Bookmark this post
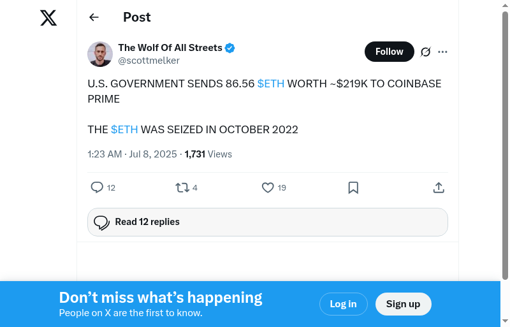This screenshot has width=510, height=327. pyautogui.click(x=353, y=187)
